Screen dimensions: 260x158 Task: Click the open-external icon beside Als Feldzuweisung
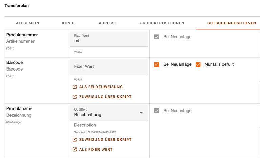tap(74, 87)
